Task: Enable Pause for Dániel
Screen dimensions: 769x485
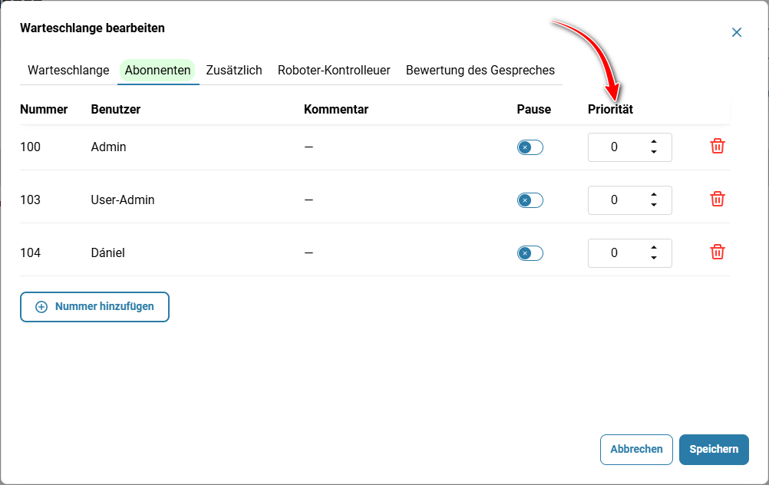Action: [x=530, y=253]
